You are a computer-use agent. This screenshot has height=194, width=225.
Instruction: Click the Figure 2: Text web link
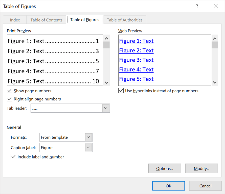(136, 50)
